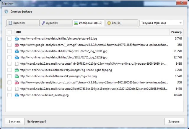Viewport: 189px width, 129px height.
Task: Click the 12.7kB size value
Action: (178, 57)
